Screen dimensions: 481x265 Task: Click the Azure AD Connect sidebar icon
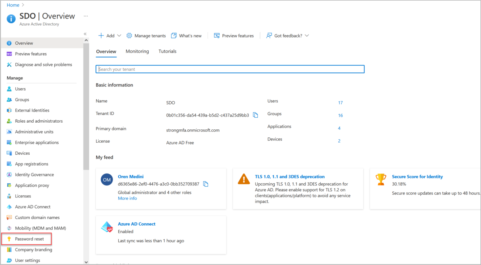[9, 207]
